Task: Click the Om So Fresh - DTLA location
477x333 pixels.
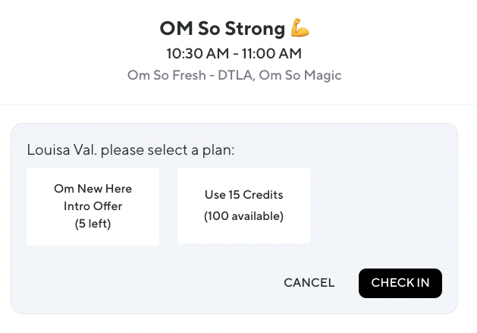Action: pos(189,75)
